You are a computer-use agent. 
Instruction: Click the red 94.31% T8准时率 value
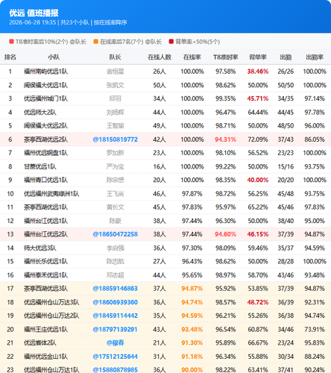pos(225,140)
